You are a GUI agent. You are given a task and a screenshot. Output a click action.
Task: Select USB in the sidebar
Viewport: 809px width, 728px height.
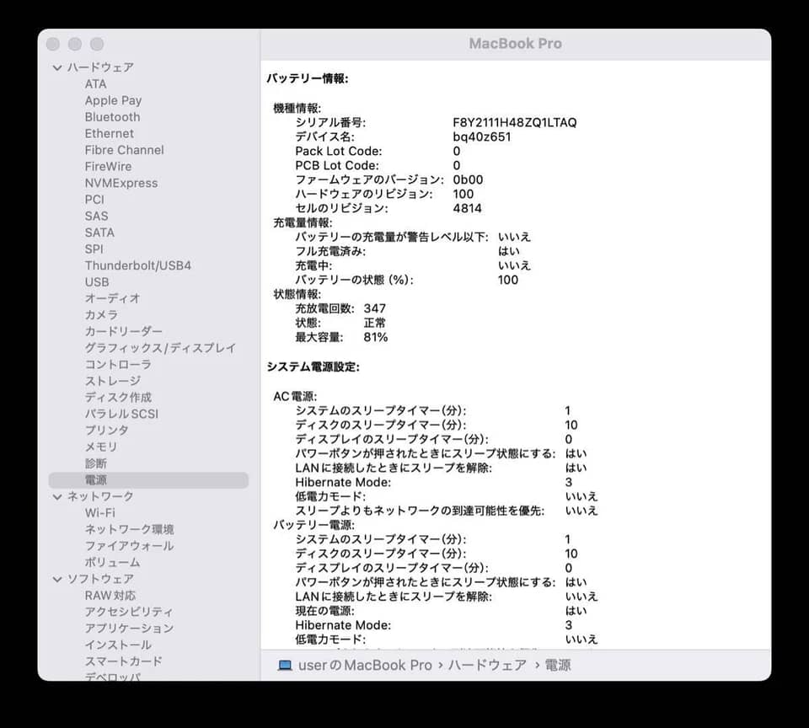pos(97,282)
